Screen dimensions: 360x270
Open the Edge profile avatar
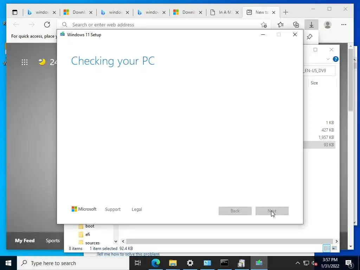coord(328,25)
